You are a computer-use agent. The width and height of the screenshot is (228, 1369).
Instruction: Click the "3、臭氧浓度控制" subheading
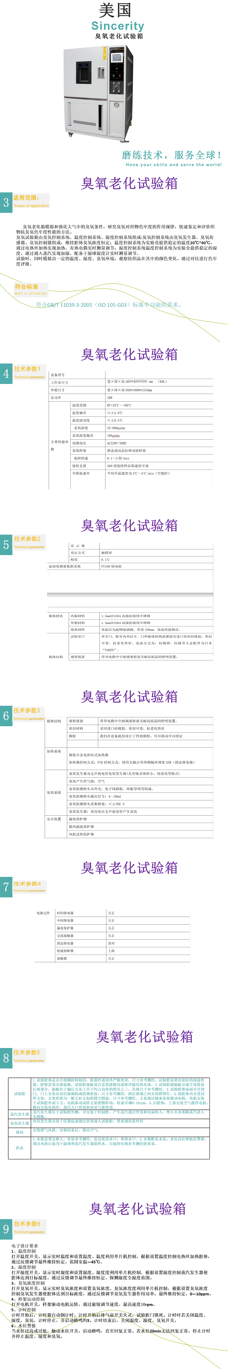pyautogui.click(x=28, y=1283)
